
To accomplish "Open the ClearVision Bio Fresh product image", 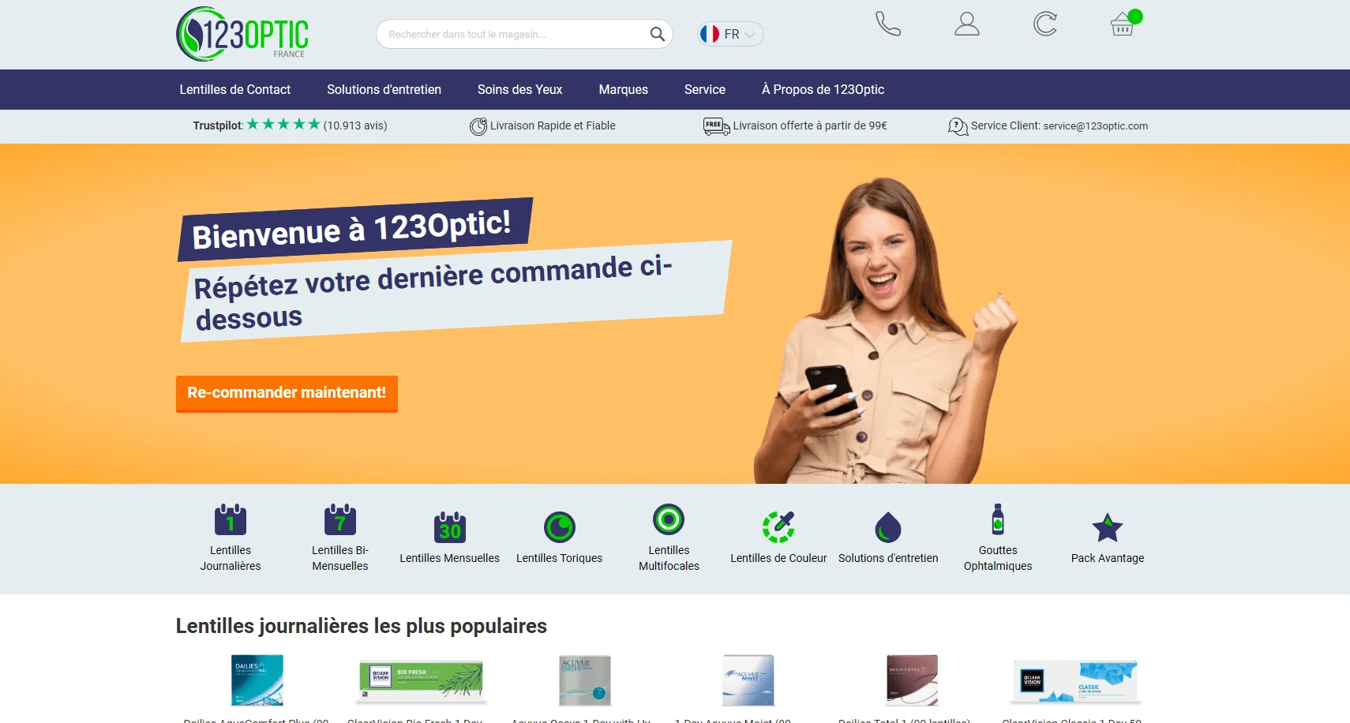I will [x=421, y=680].
